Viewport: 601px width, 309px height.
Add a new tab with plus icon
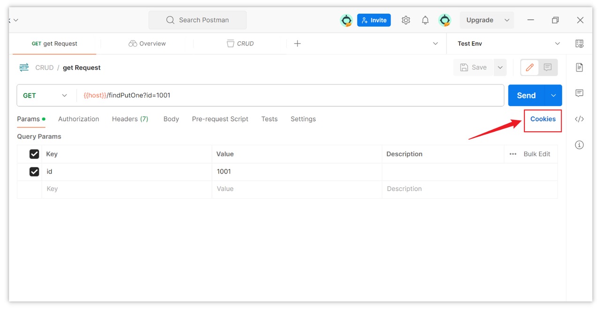pos(297,44)
